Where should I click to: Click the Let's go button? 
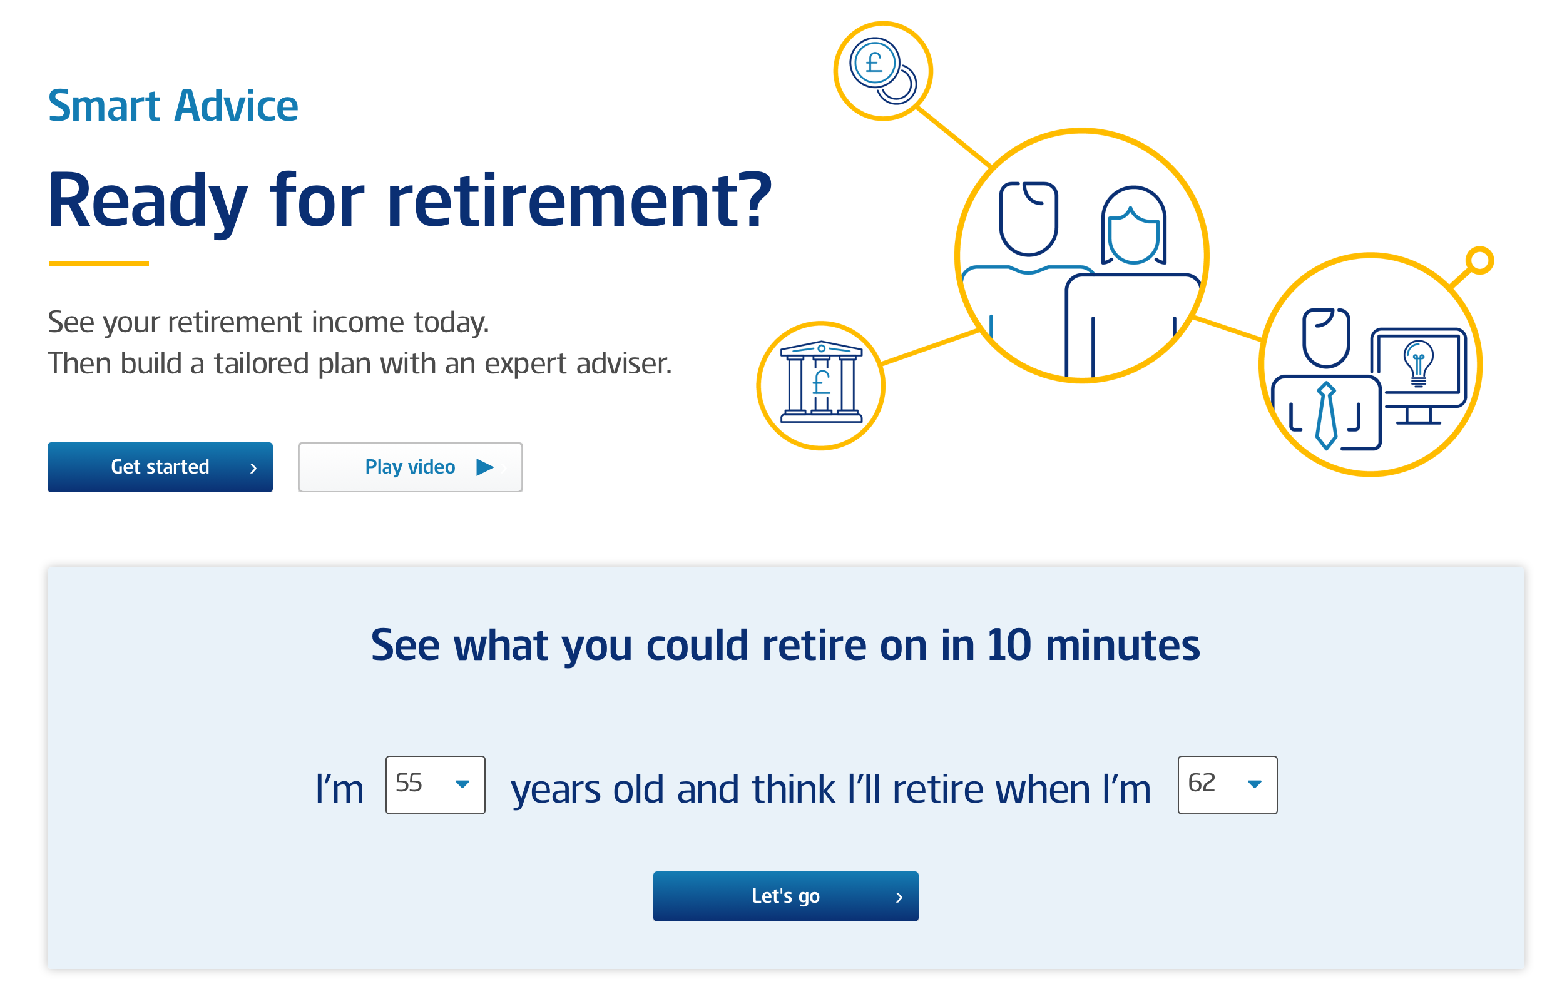point(785,896)
